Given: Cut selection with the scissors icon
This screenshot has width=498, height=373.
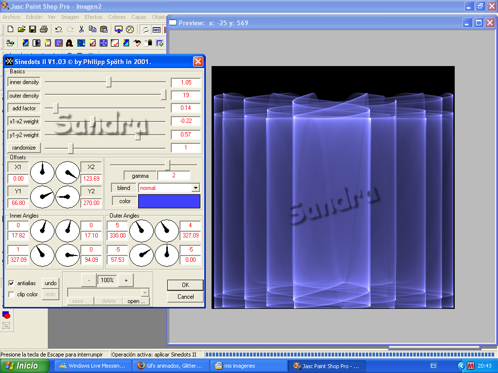Looking at the screenshot, I should tap(81, 30).
